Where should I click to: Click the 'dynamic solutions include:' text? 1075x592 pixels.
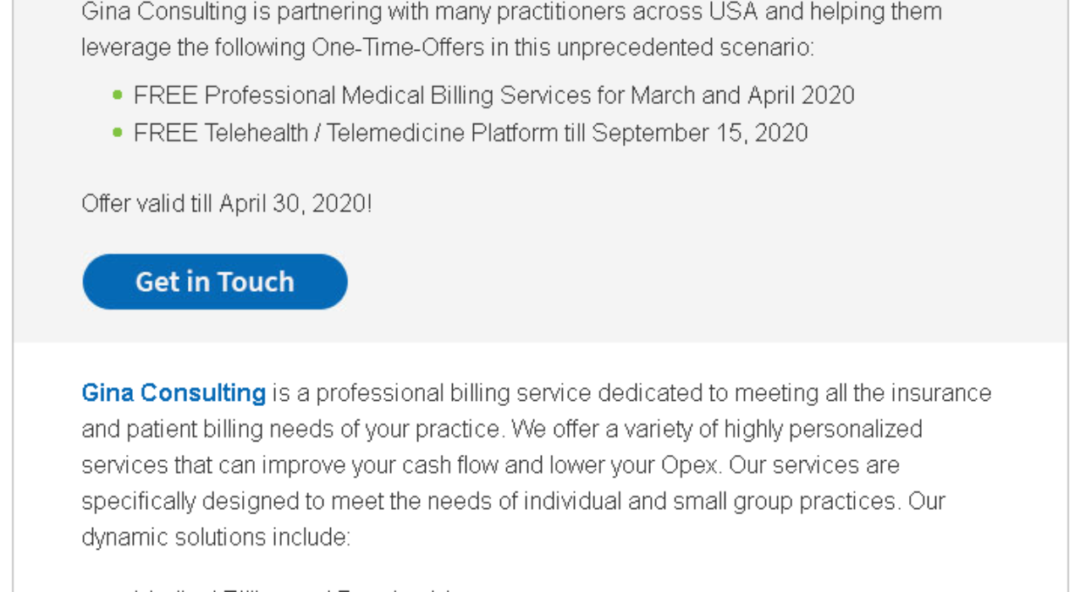tap(215, 537)
